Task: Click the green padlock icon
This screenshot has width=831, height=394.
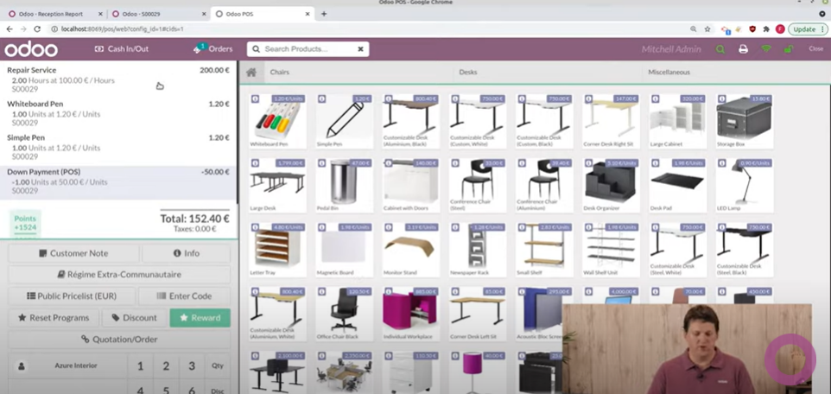Action: coord(789,48)
